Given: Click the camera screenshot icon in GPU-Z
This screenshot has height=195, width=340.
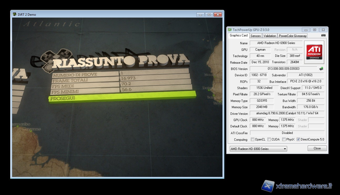Looking at the screenshot, I should [323, 35].
